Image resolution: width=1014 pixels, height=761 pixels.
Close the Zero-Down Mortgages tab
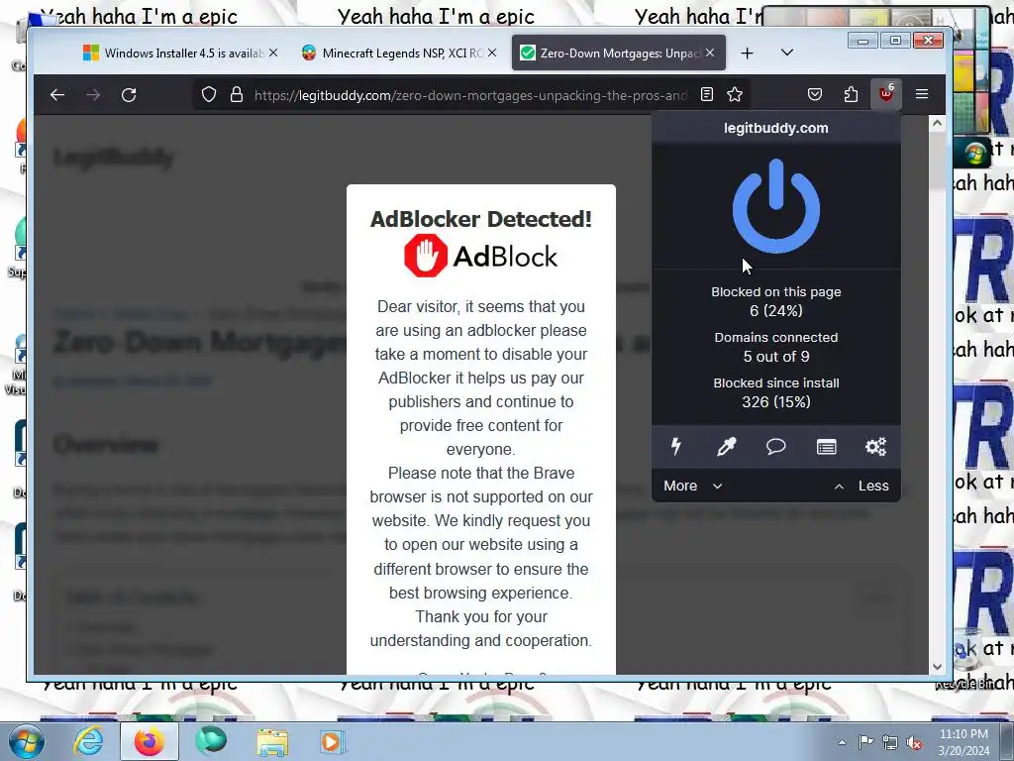(710, 54)
